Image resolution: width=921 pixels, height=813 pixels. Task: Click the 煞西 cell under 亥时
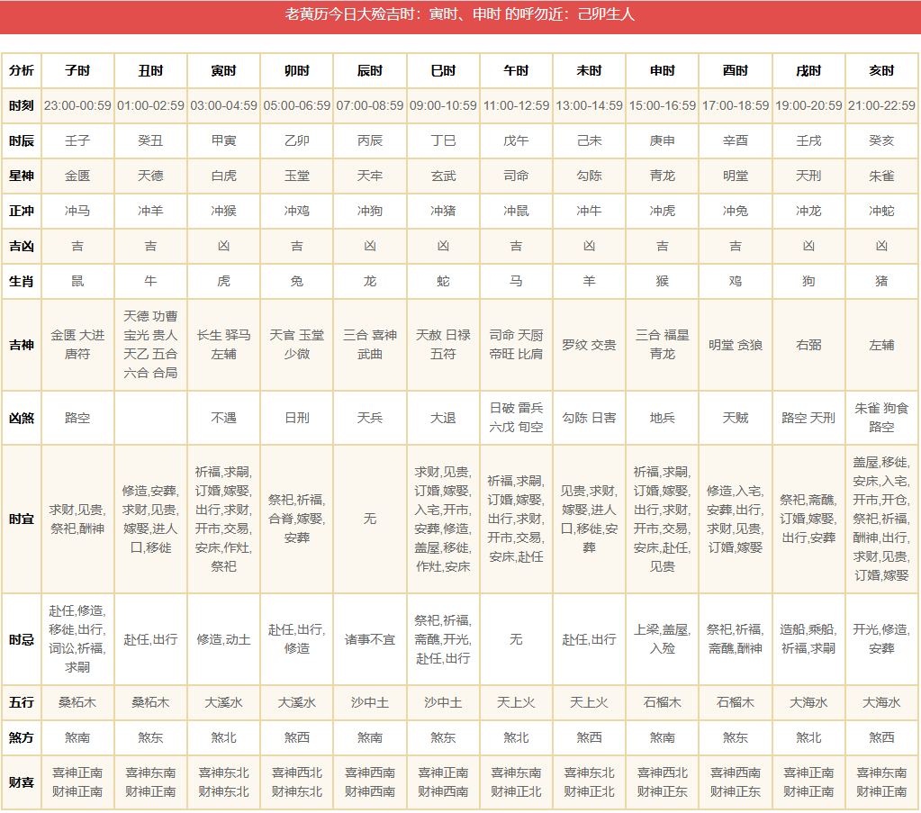tap(881, 737)
